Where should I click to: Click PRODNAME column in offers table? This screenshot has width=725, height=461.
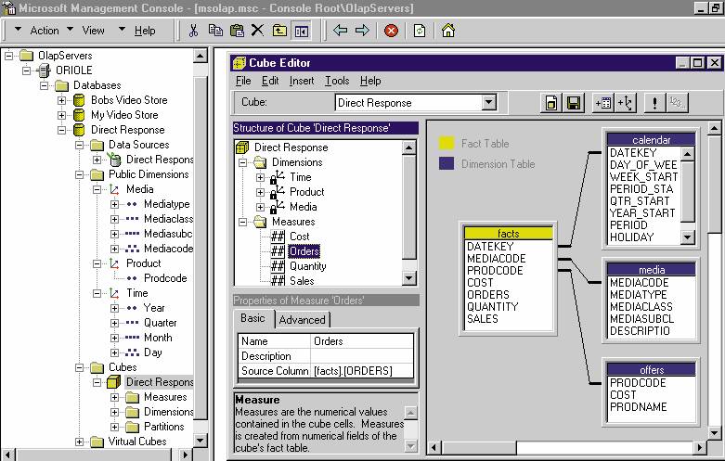click(x=638, y=407)
